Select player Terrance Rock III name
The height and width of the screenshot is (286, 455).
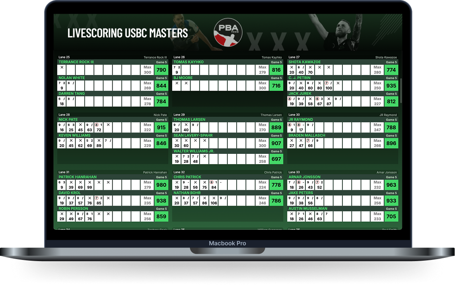point(76,62)
